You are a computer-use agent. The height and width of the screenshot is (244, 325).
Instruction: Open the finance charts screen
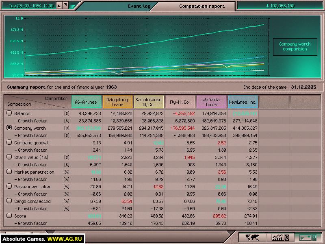(x=280, y=237)
